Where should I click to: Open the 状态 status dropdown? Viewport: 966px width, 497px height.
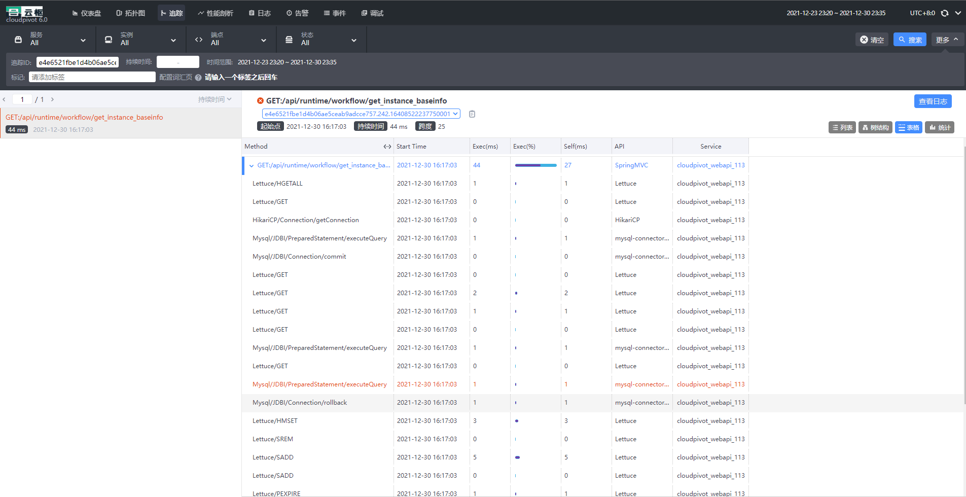pos(321,39)
